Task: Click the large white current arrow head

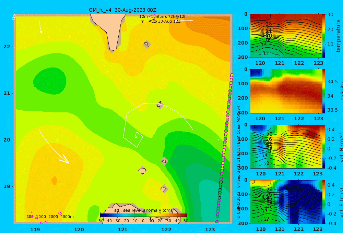Action: point(65,160)
